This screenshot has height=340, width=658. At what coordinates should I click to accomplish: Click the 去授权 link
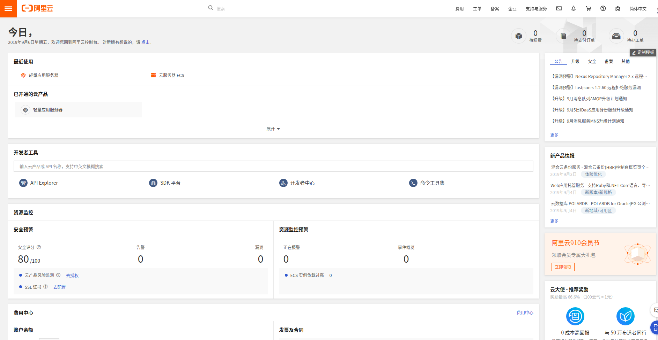[72, 276]
